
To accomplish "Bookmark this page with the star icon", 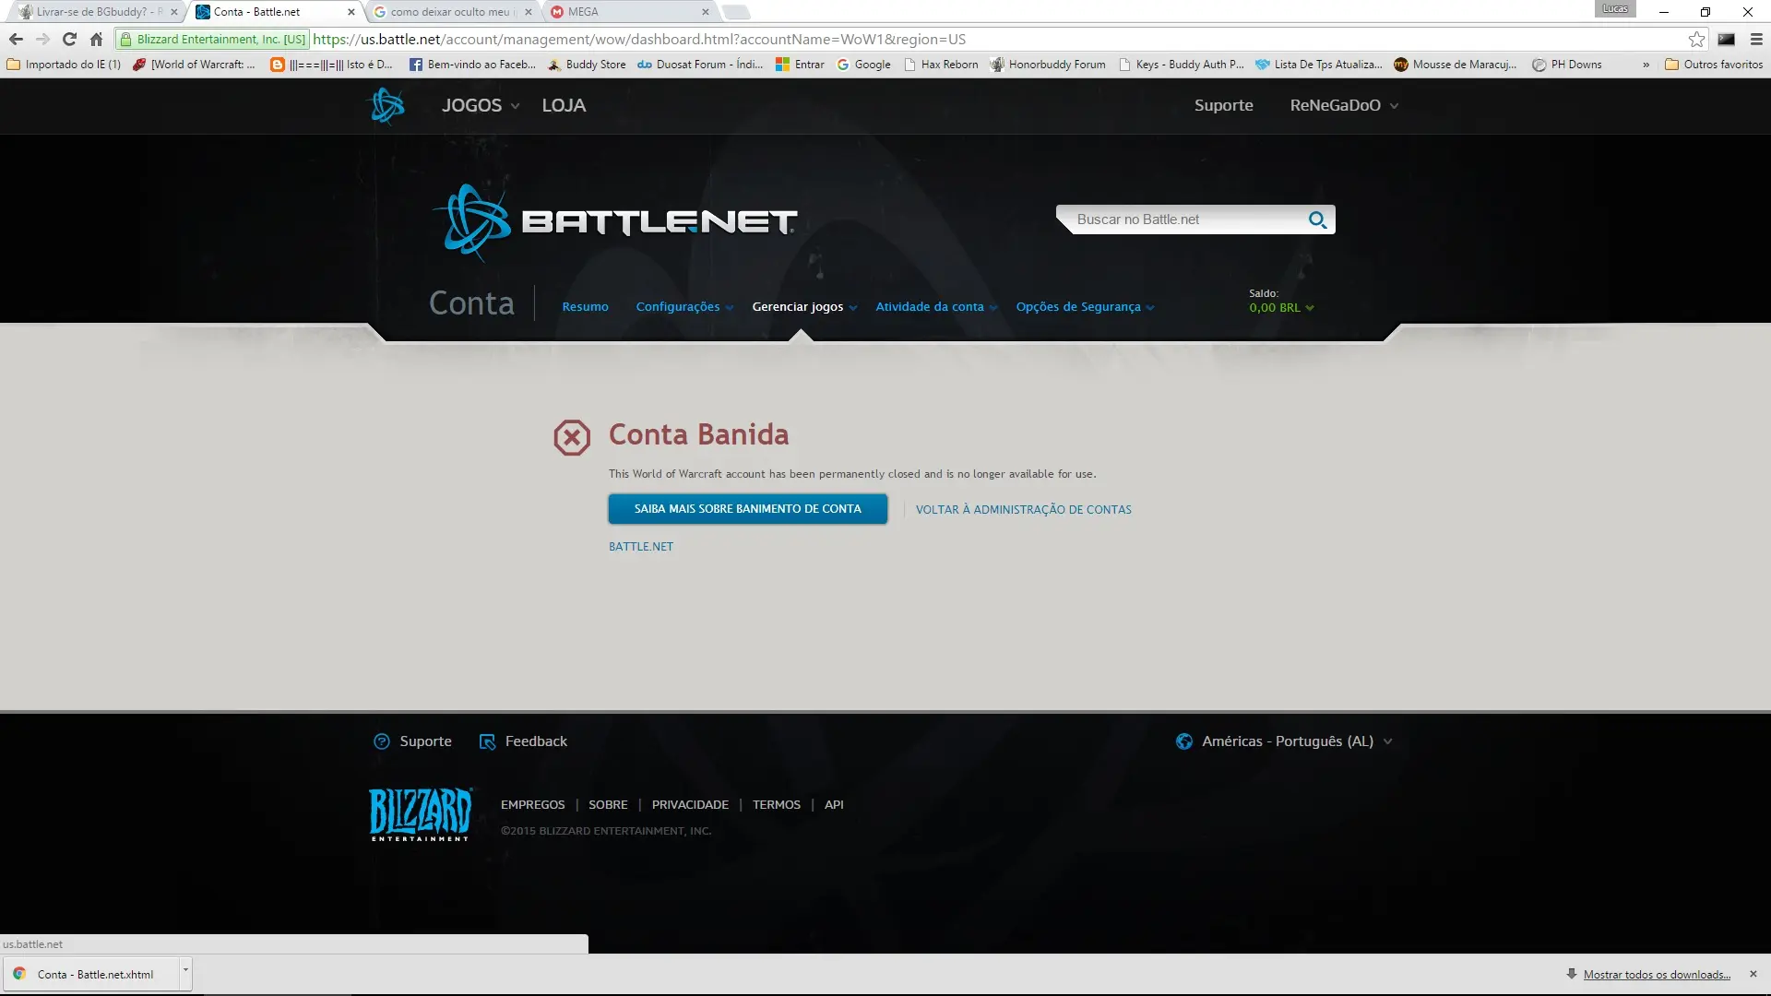I will point(1696,39).
